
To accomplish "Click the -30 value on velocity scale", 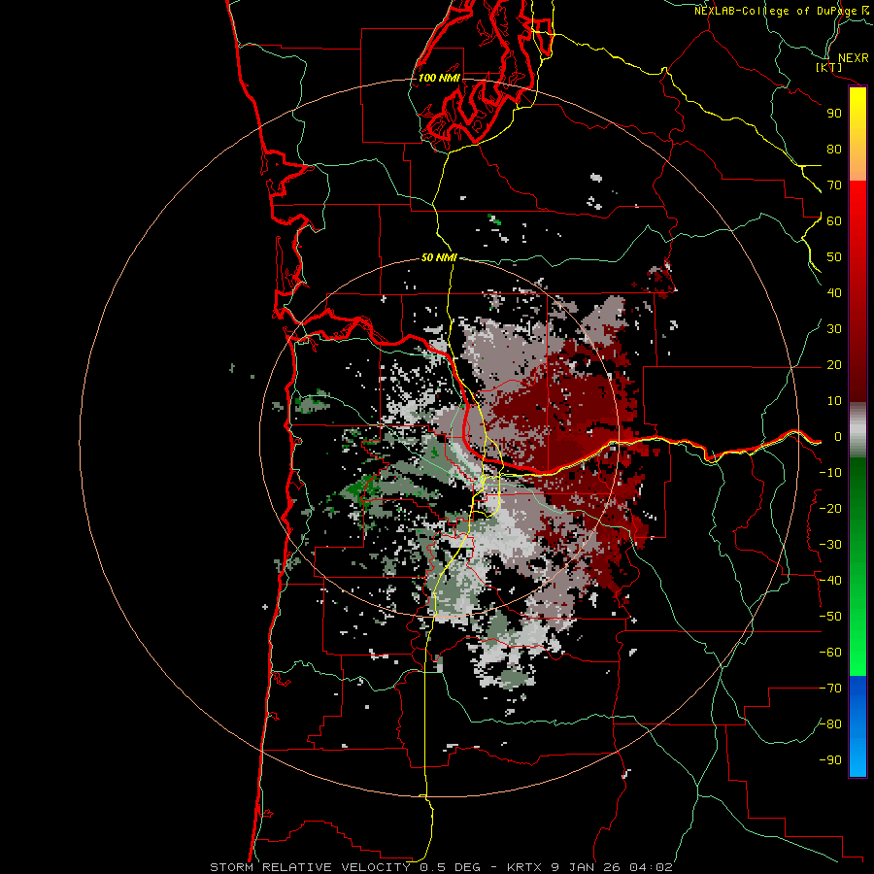I will [x=830, y=545].
